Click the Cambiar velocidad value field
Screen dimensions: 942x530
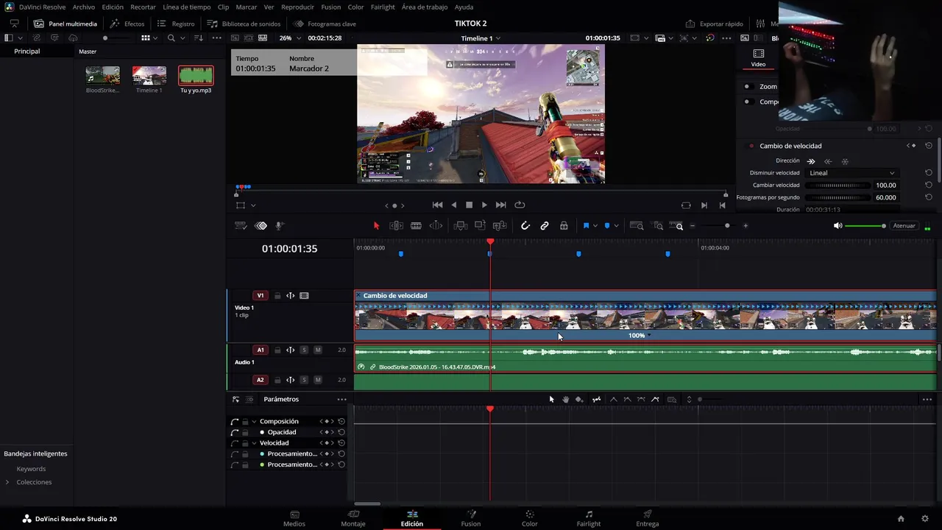(886, 185)
